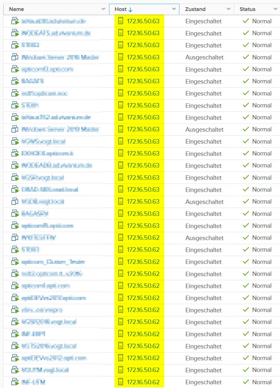Select the topmost row showing Ausgeschaltet
This screenshot has height=388, width=280.
click(204, 57)
